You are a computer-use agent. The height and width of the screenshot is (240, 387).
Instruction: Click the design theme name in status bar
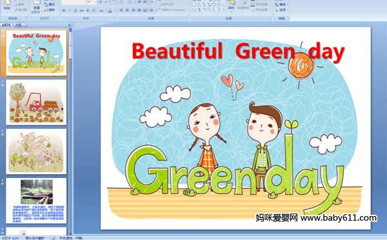pyautogui.click(x=35, y=238)
